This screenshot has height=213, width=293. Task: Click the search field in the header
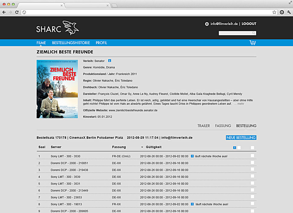coord(236,33)
